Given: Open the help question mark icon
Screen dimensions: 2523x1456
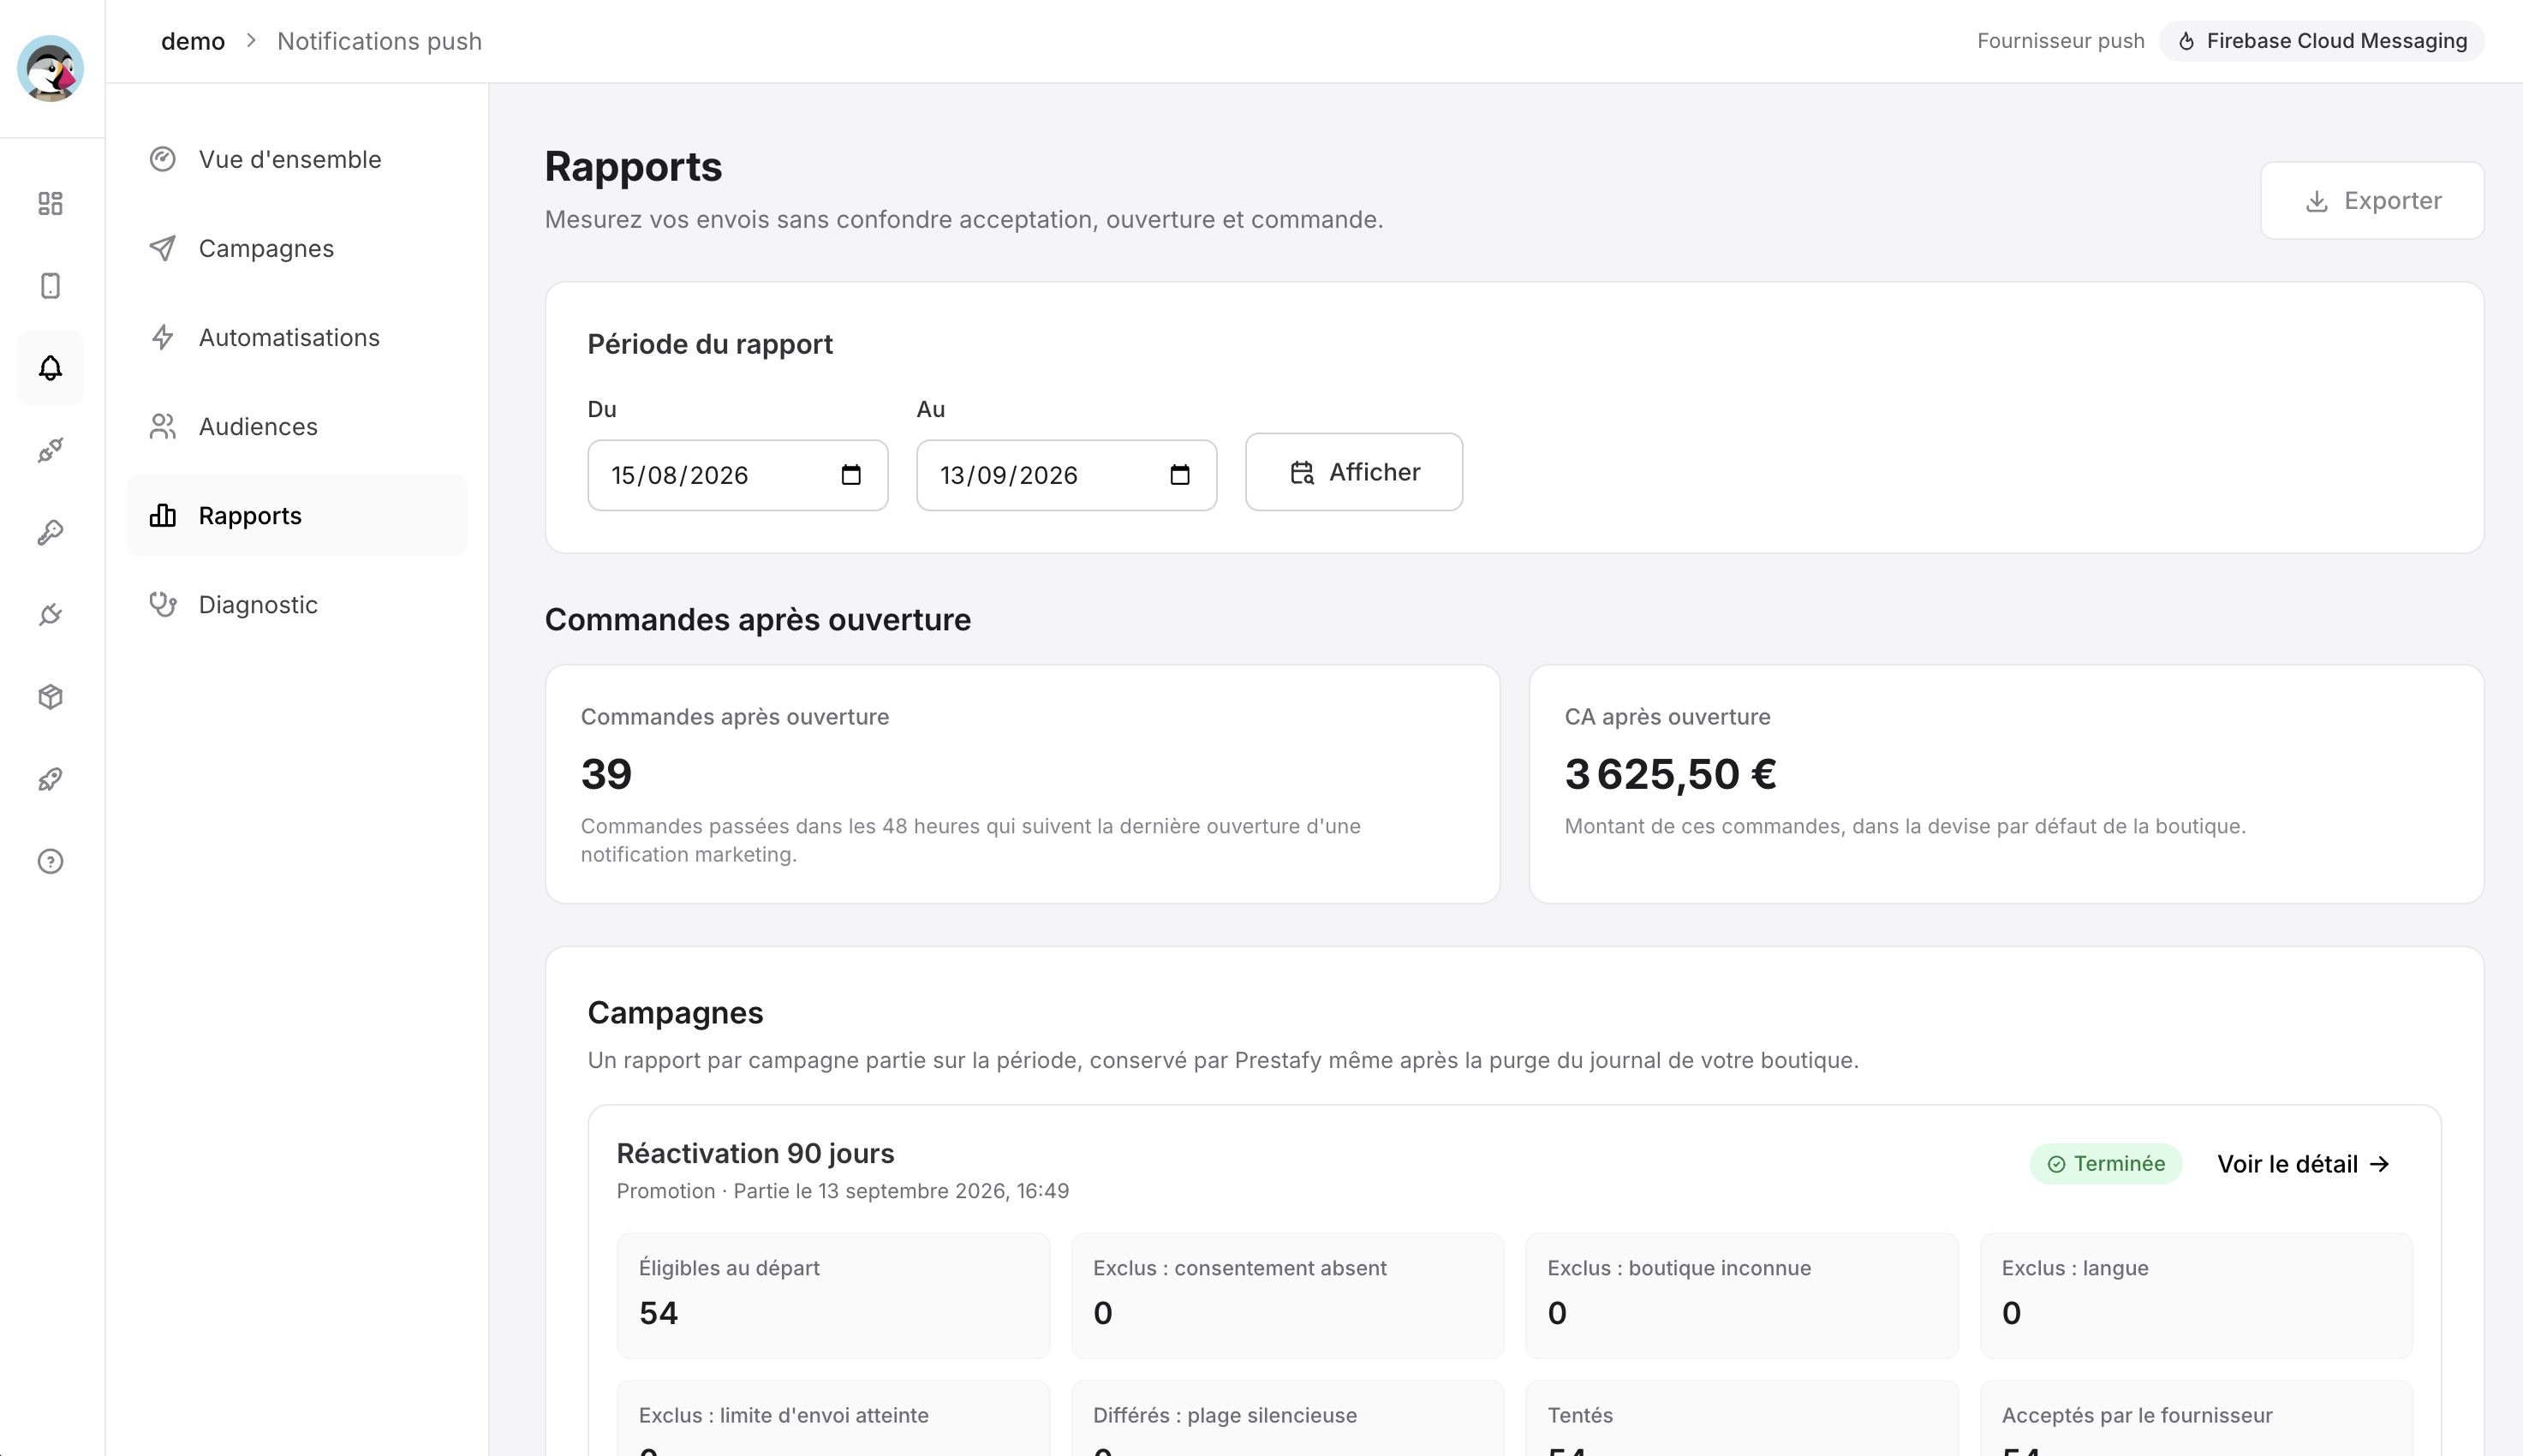Looking at the screenshot, I should (x=50, y=861).
